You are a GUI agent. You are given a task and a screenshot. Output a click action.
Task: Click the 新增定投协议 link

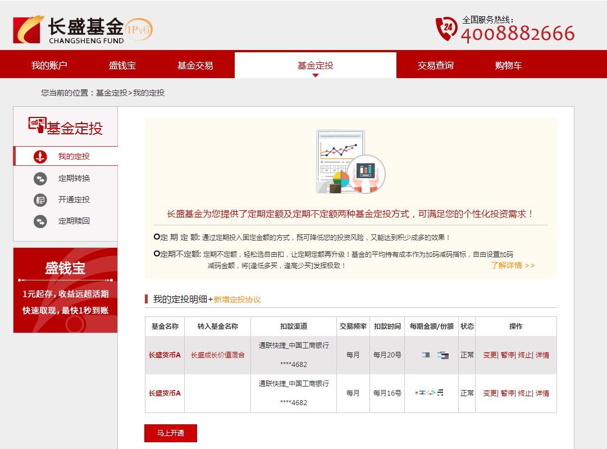click(238, 300)
